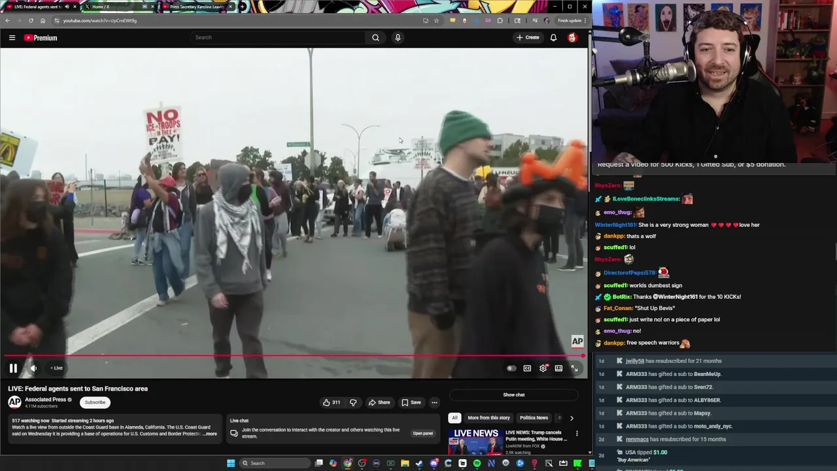
Task: Open File Explorer from taskbar
Action: (x=405, y=463)
